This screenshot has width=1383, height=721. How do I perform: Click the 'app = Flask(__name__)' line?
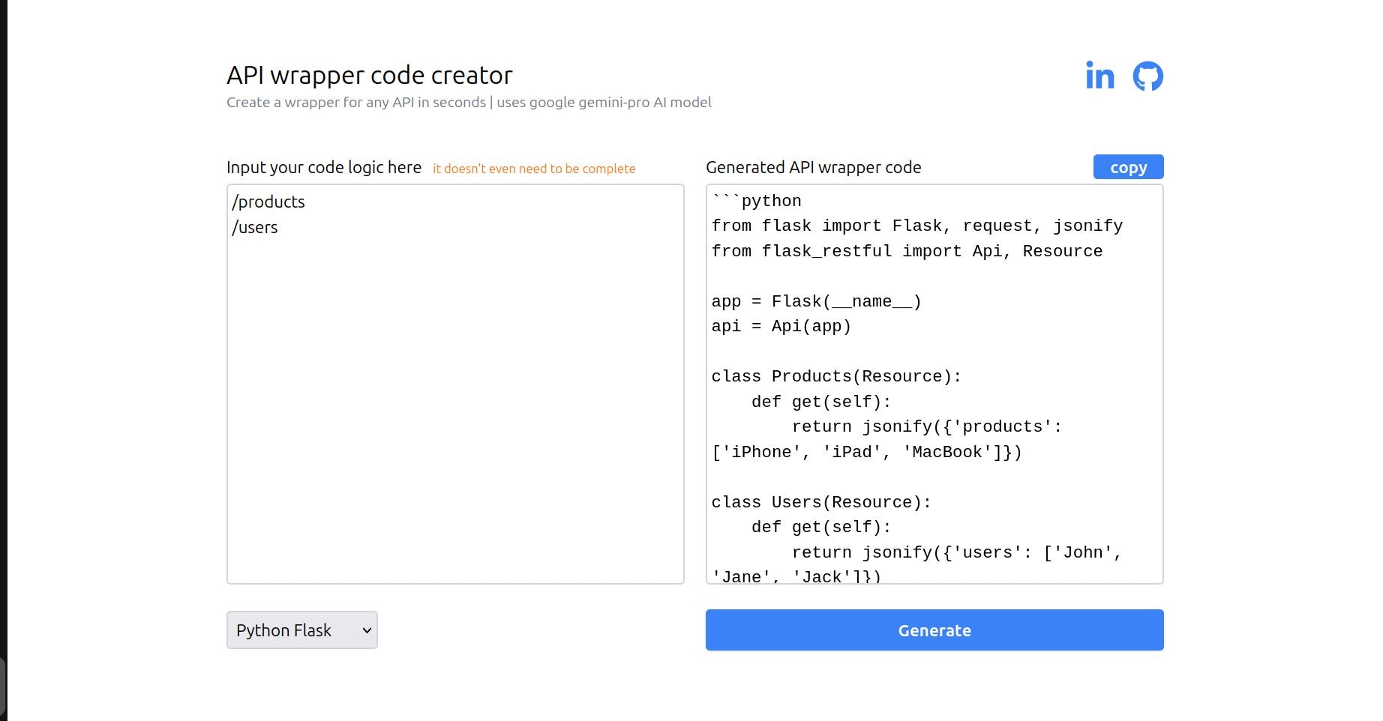pyautogui.click(x=817, y=301)
